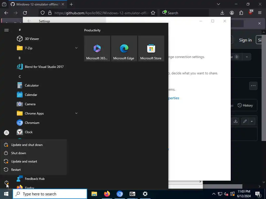Viewport: 266px width, 199px height.
Task: Open History on the GitHub page
Action: click(x=245, y=105)
